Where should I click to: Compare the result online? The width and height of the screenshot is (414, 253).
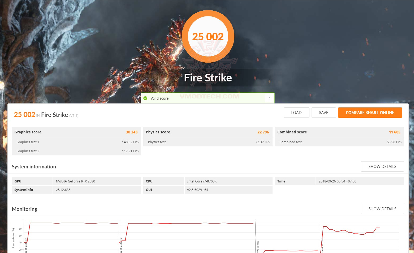click(x=370, y=112)
